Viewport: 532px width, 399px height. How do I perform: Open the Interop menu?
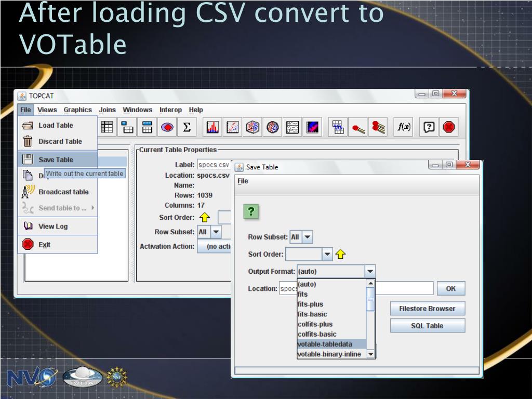(x=170, y=110)
